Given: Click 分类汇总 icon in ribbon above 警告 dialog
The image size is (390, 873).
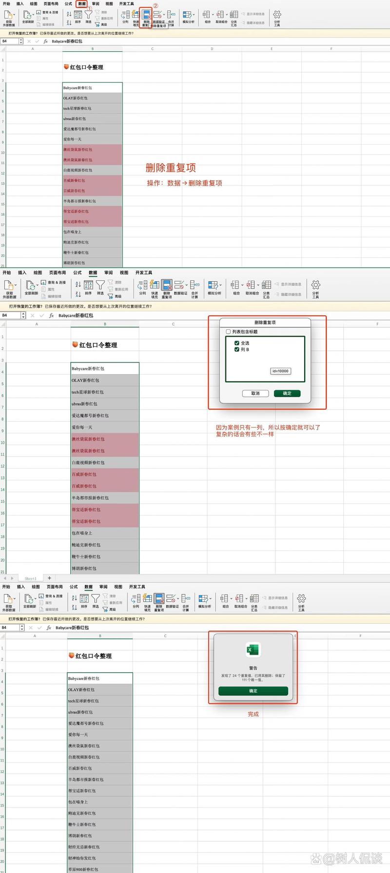Looking at the screenshot, I should 254,599.
